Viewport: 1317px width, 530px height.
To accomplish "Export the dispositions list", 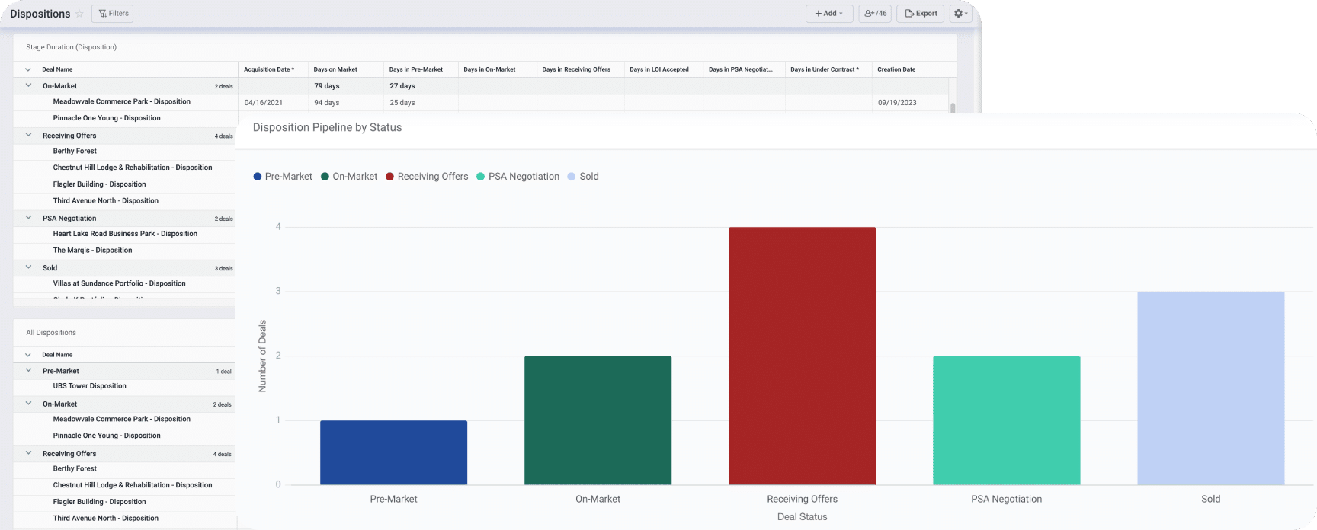I will point(921,14).
